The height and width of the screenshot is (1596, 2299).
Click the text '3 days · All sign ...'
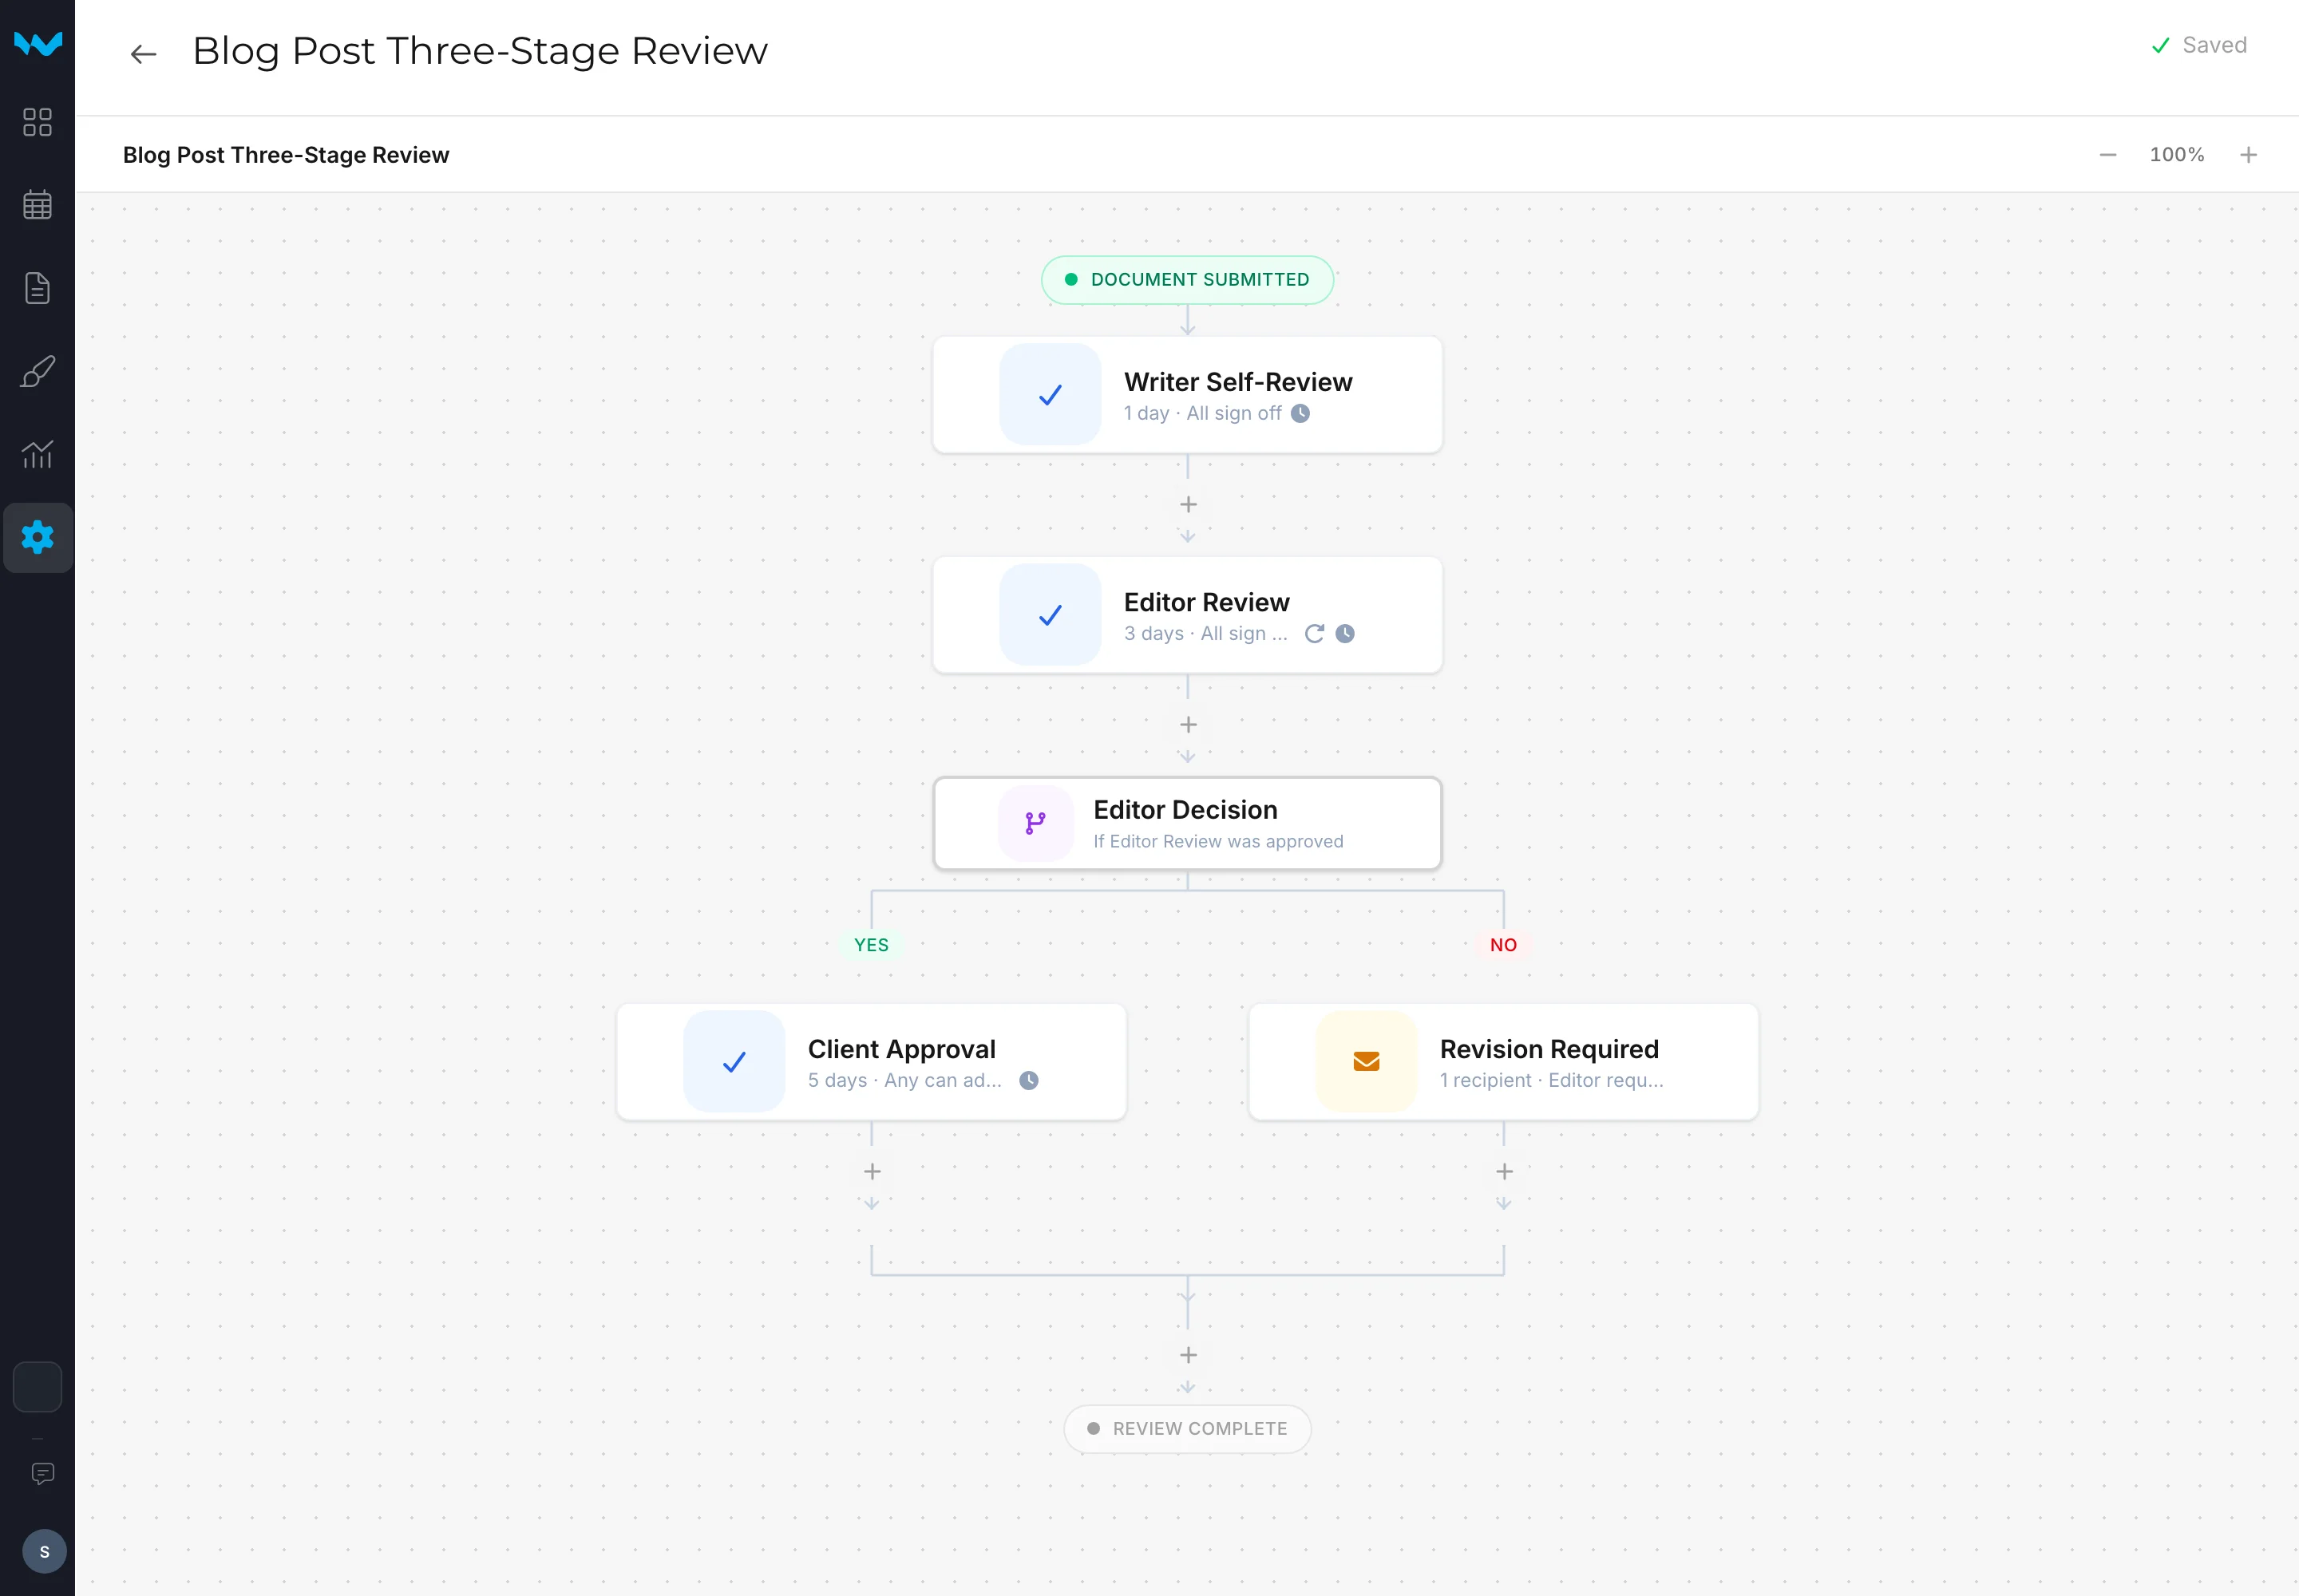(x=1205, y=634)
